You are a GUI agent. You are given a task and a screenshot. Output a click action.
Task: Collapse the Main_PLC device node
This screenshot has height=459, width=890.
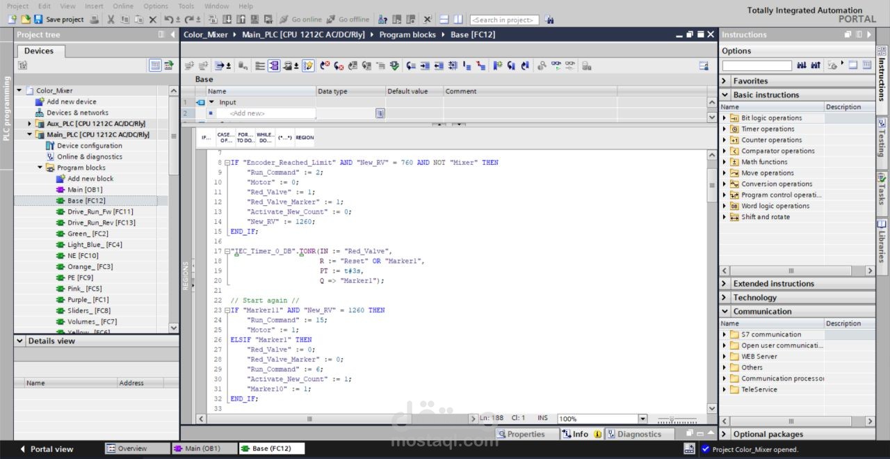pos(30,134)
